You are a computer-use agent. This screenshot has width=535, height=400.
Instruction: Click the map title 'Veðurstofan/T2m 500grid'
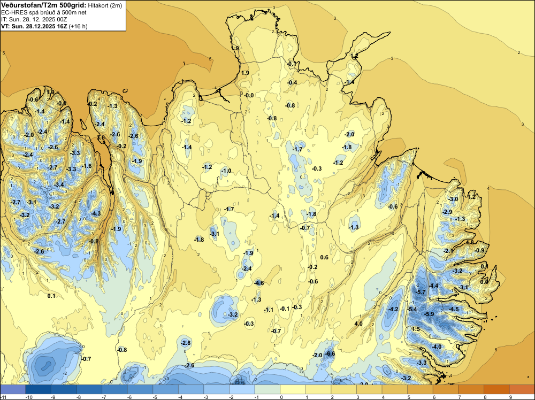tap(44, 5)
